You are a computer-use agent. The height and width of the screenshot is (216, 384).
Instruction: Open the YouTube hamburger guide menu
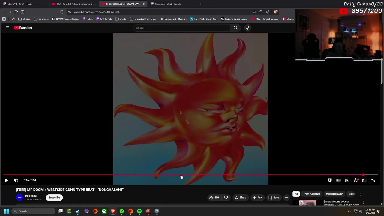pos(7,28)
